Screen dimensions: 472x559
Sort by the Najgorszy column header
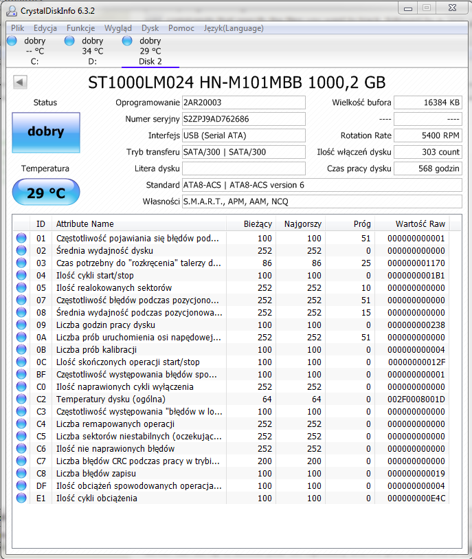click(300, 224)
